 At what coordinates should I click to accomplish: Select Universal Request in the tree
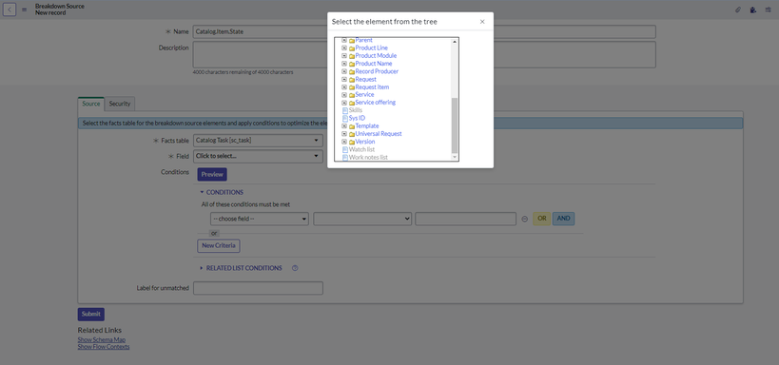pyautogui.click(x=379, y=134)
